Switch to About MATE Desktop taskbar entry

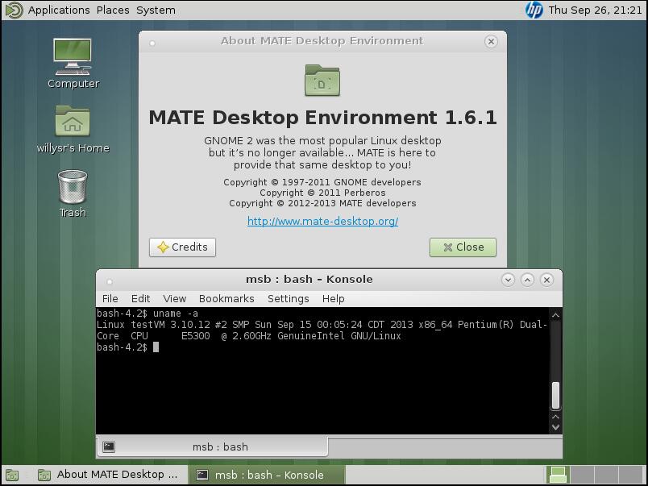pos(108,475)
